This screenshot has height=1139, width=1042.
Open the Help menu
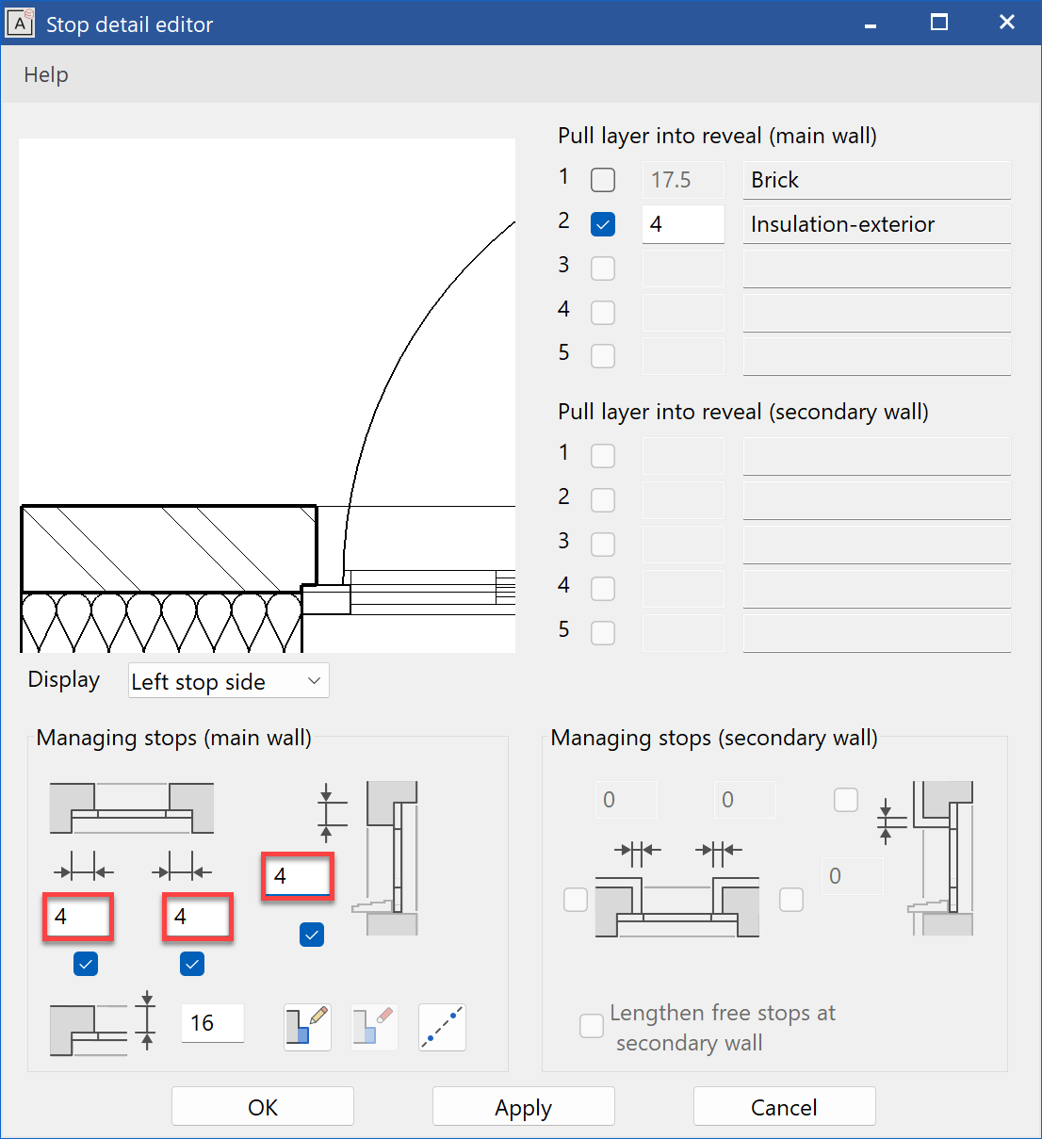point(46,74)
